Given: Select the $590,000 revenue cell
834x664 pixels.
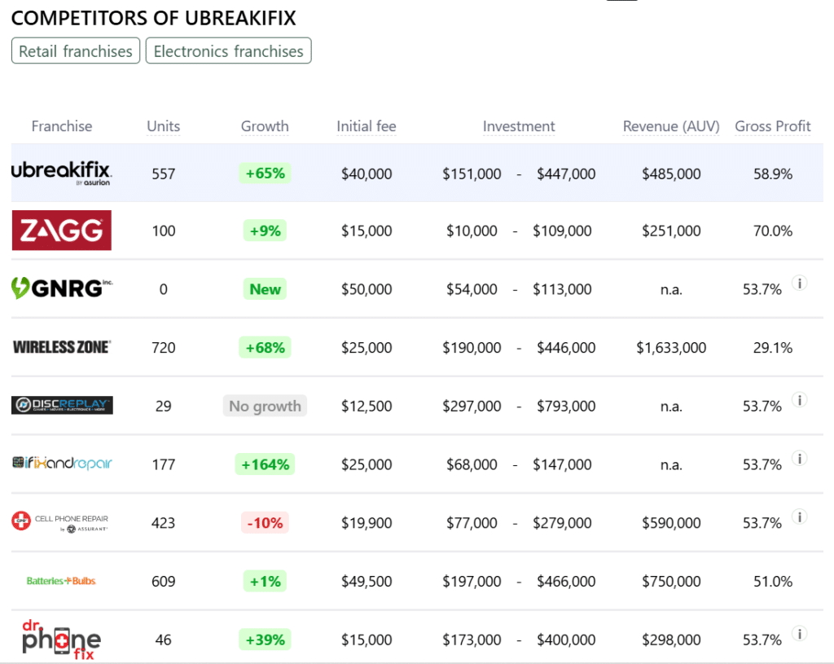Looking at the screenshot, I should click(671, 523).
